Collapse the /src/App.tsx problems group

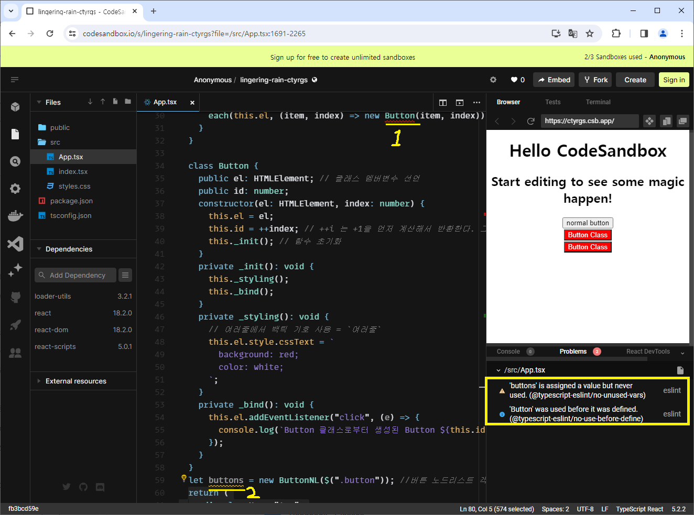point(498,370)
